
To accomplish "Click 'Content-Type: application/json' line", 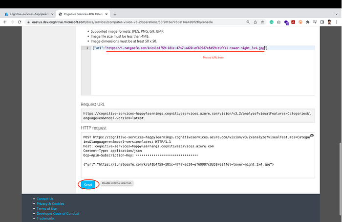I will [112, 151].
